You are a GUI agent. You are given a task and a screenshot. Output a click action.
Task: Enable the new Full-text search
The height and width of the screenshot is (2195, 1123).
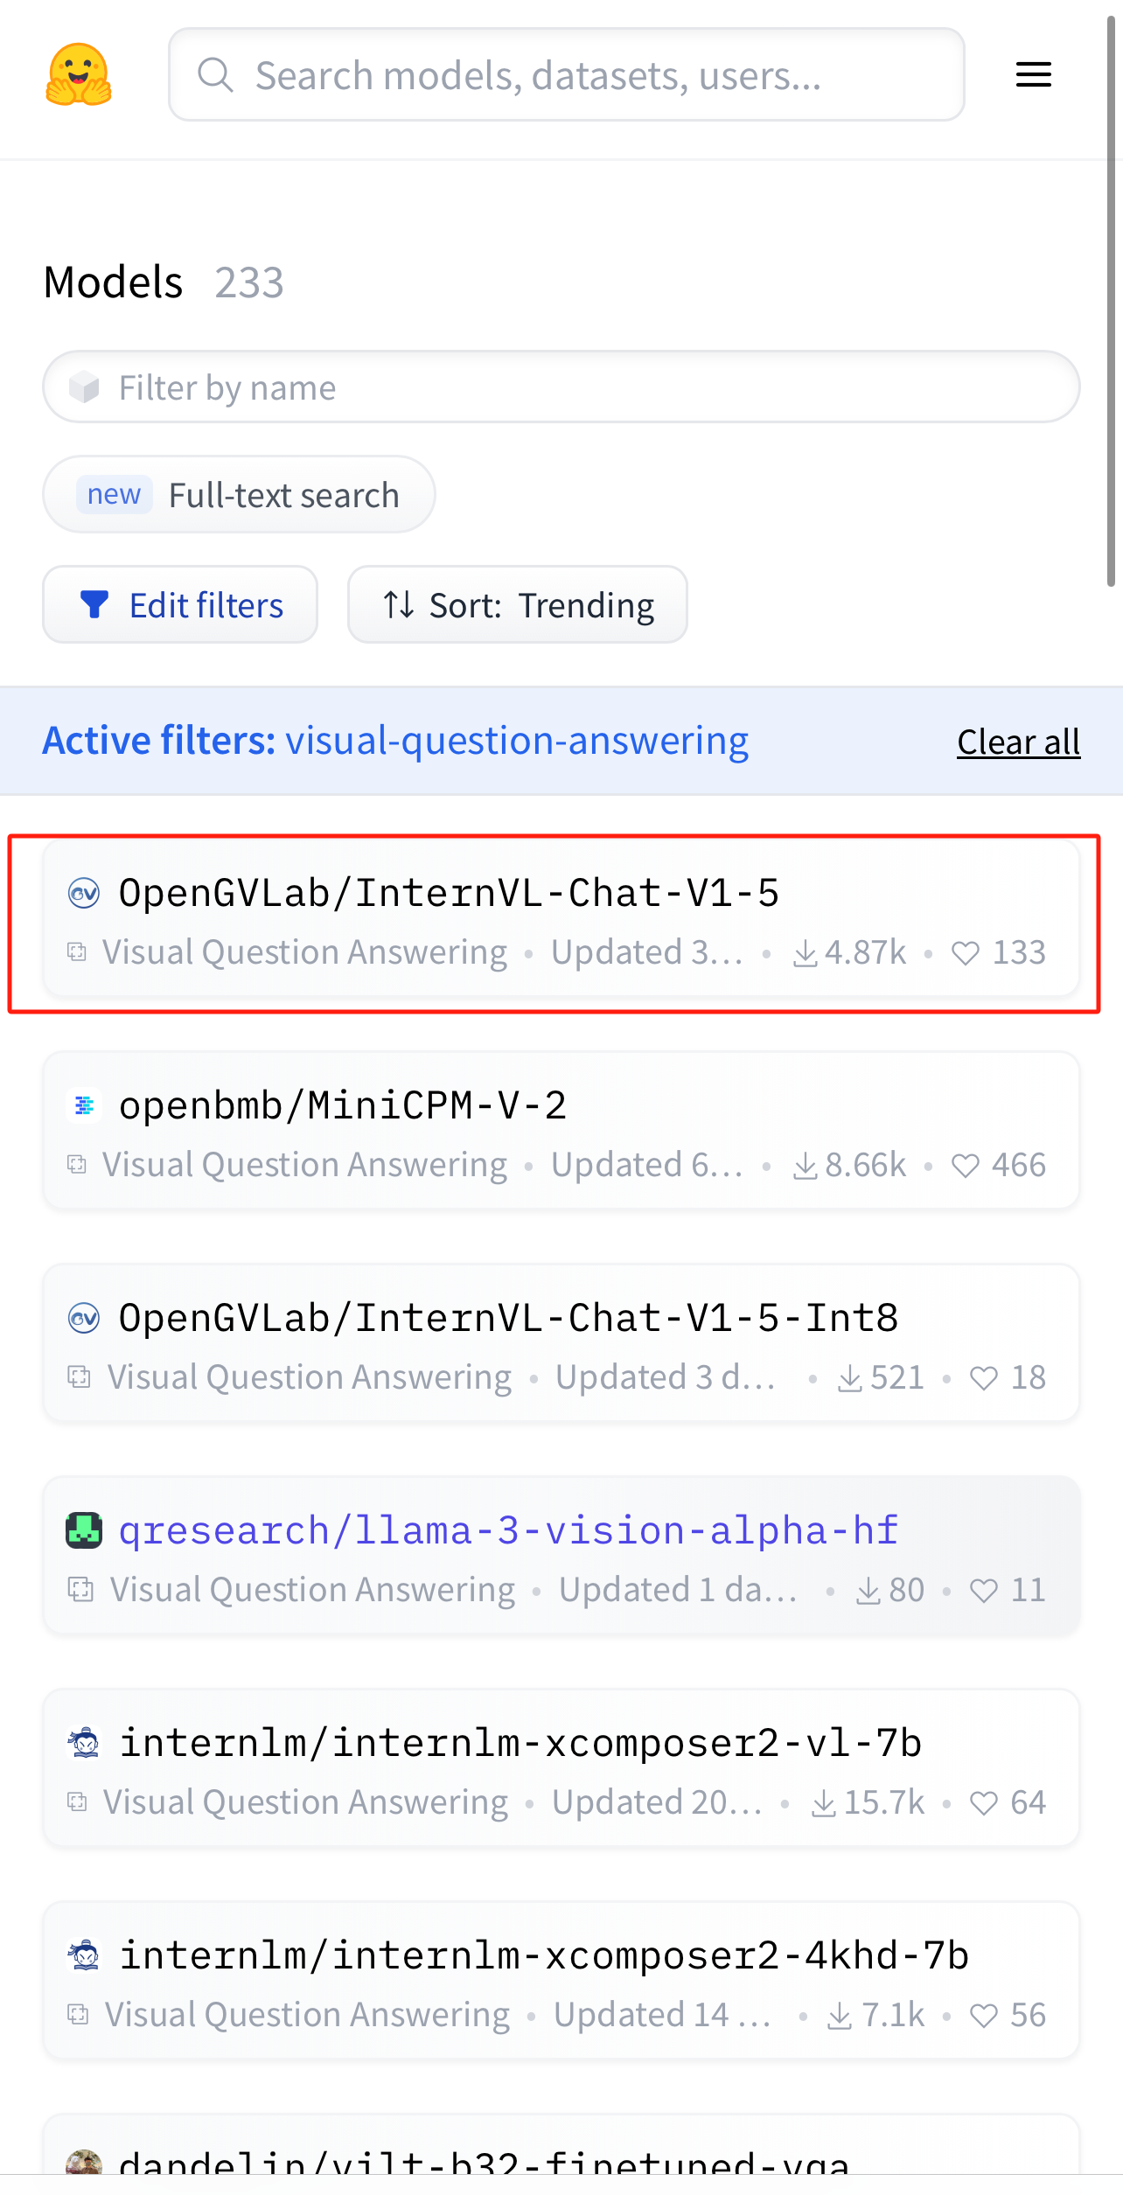pos(239,495)
